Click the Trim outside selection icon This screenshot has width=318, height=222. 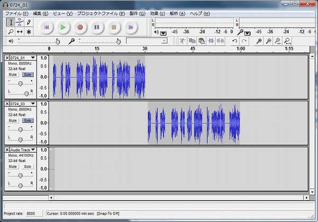click(211, 41)
